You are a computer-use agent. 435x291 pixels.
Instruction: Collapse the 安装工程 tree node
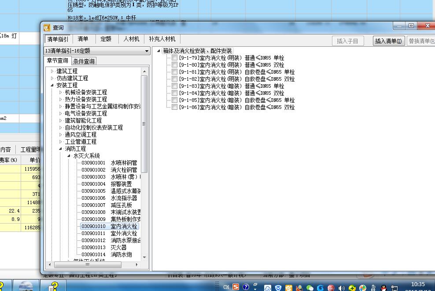point(52,86)
